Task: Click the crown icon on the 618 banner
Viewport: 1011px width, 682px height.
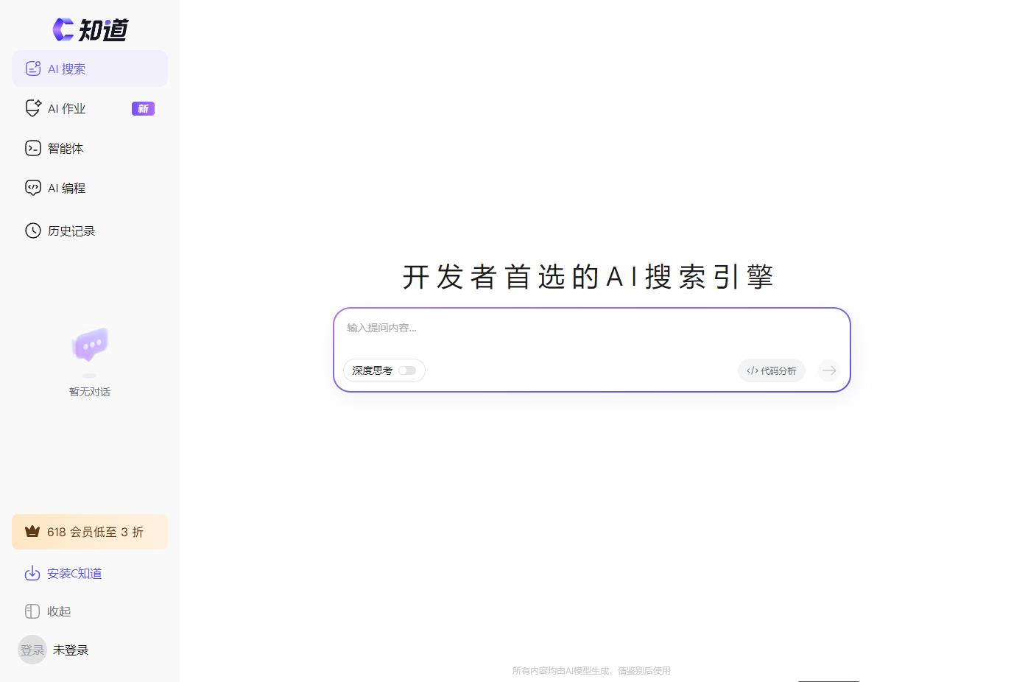Action: coord(32,531)
